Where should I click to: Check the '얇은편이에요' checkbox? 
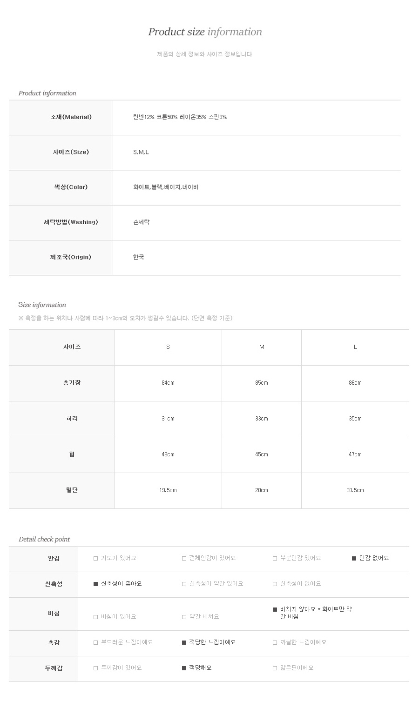(x=275, y=668)
